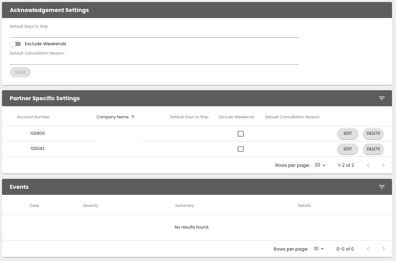Go to previous page in Partner Settings table
This screenshot has width=396, height=261.
(368, 165)
